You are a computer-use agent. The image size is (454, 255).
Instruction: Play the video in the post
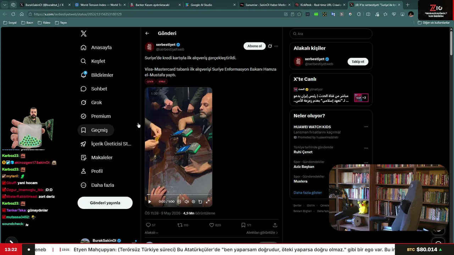click(149, 202)
